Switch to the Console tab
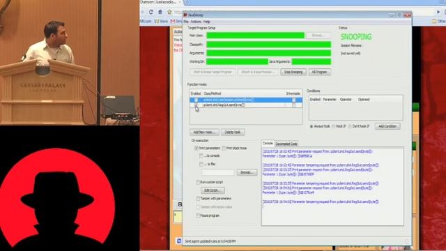The width and height of the screenshot is (446, 251). [268, 144]
